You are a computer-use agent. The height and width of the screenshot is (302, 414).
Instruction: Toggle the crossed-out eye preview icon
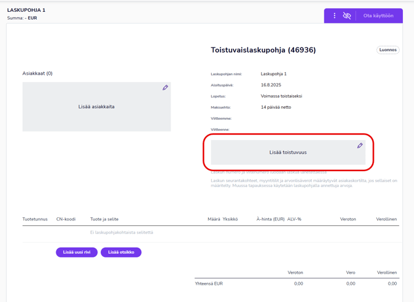coord(347,15)
